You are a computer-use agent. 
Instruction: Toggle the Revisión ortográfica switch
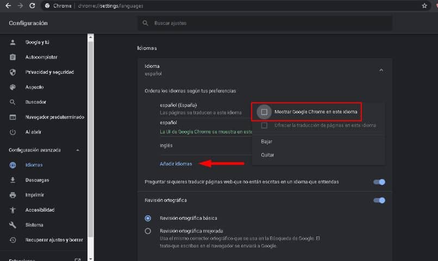pos(379,200)
